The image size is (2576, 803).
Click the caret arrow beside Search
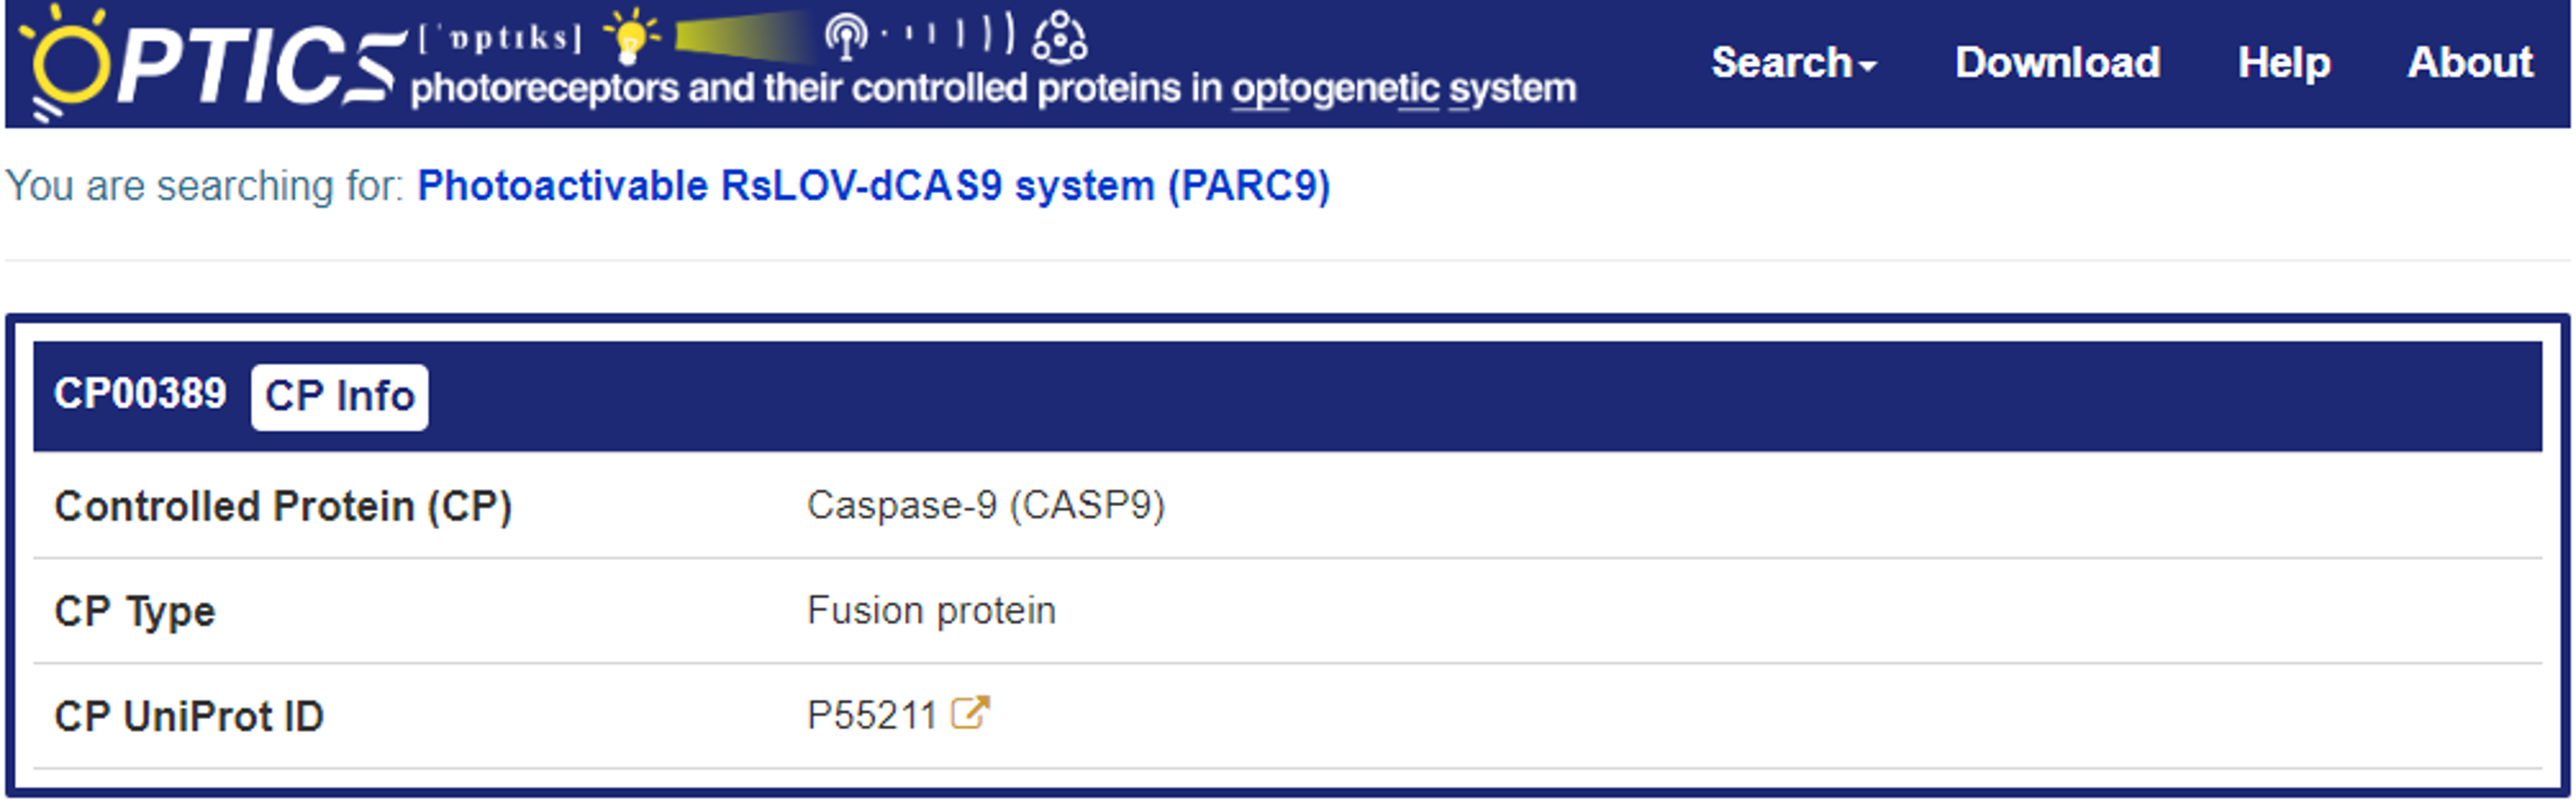(1867, 66)
